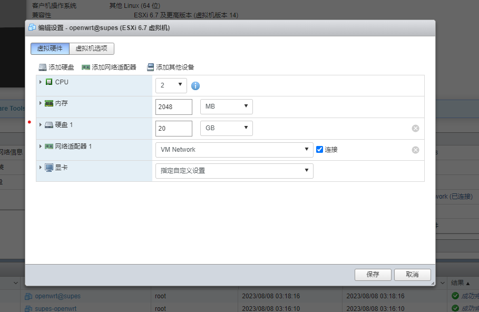Expand the CPU settings row
This screenshot has width=479, height=312.
tap(41, 82)
